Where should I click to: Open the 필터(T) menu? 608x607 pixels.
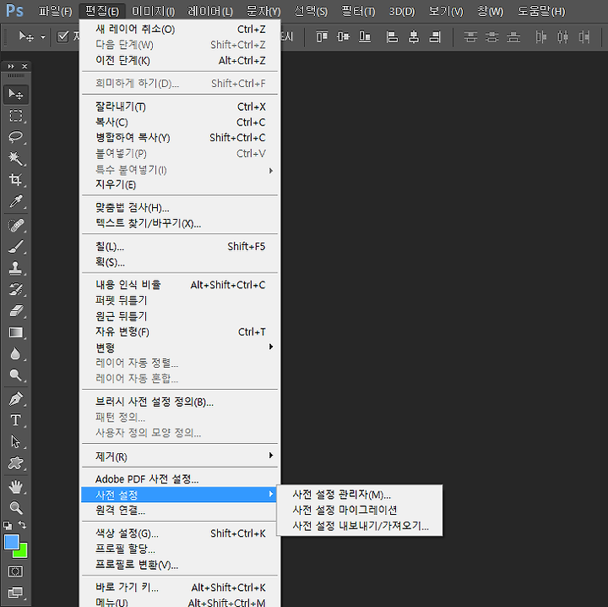tap(358, 11)
